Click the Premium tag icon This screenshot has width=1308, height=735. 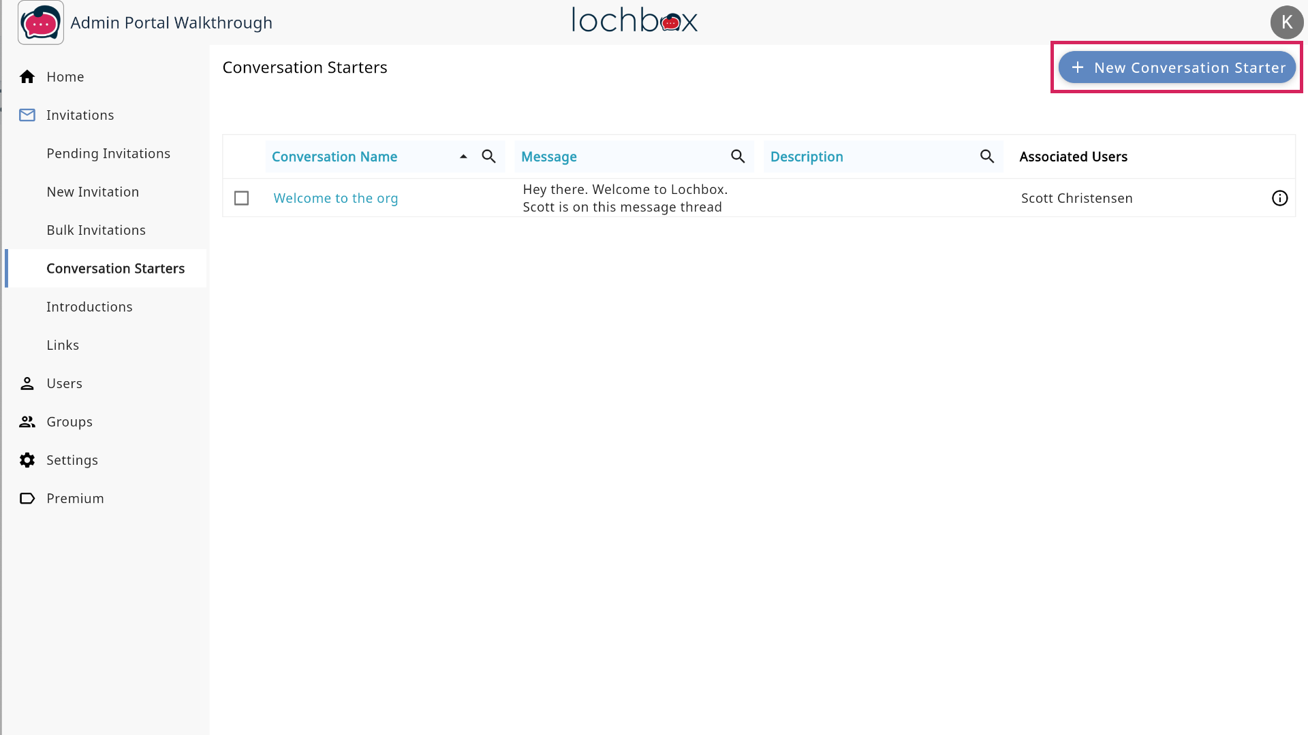point(27,499)
